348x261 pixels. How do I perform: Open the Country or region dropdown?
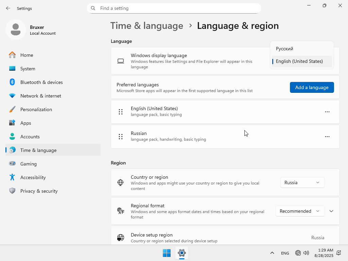302,182
